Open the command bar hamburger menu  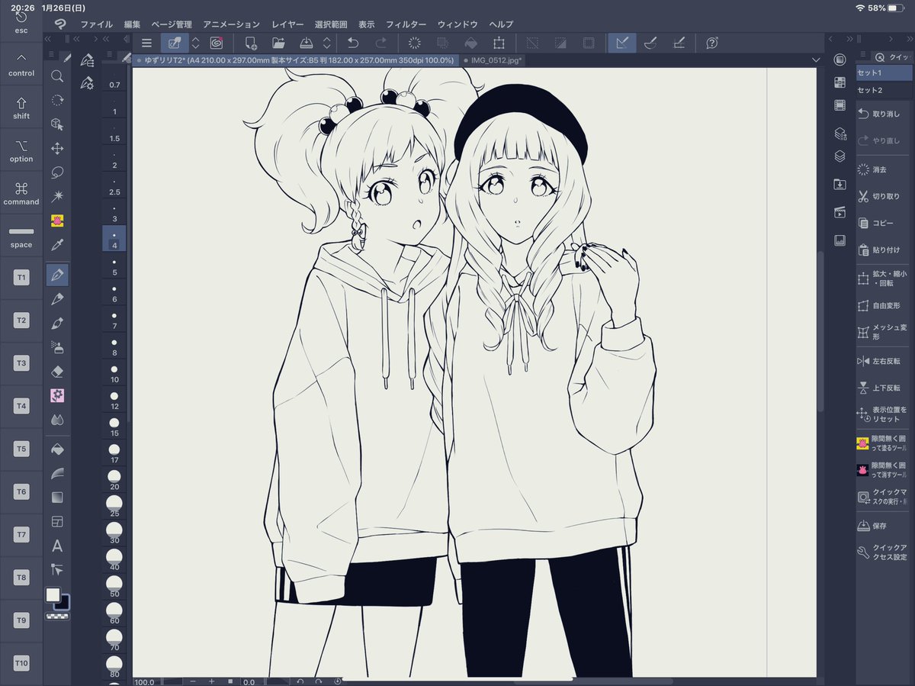click(146, 43)
